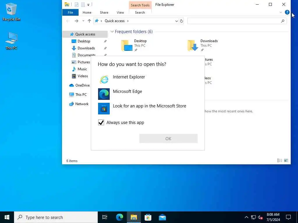Click the muted volume tray icon

click(260, 217)
